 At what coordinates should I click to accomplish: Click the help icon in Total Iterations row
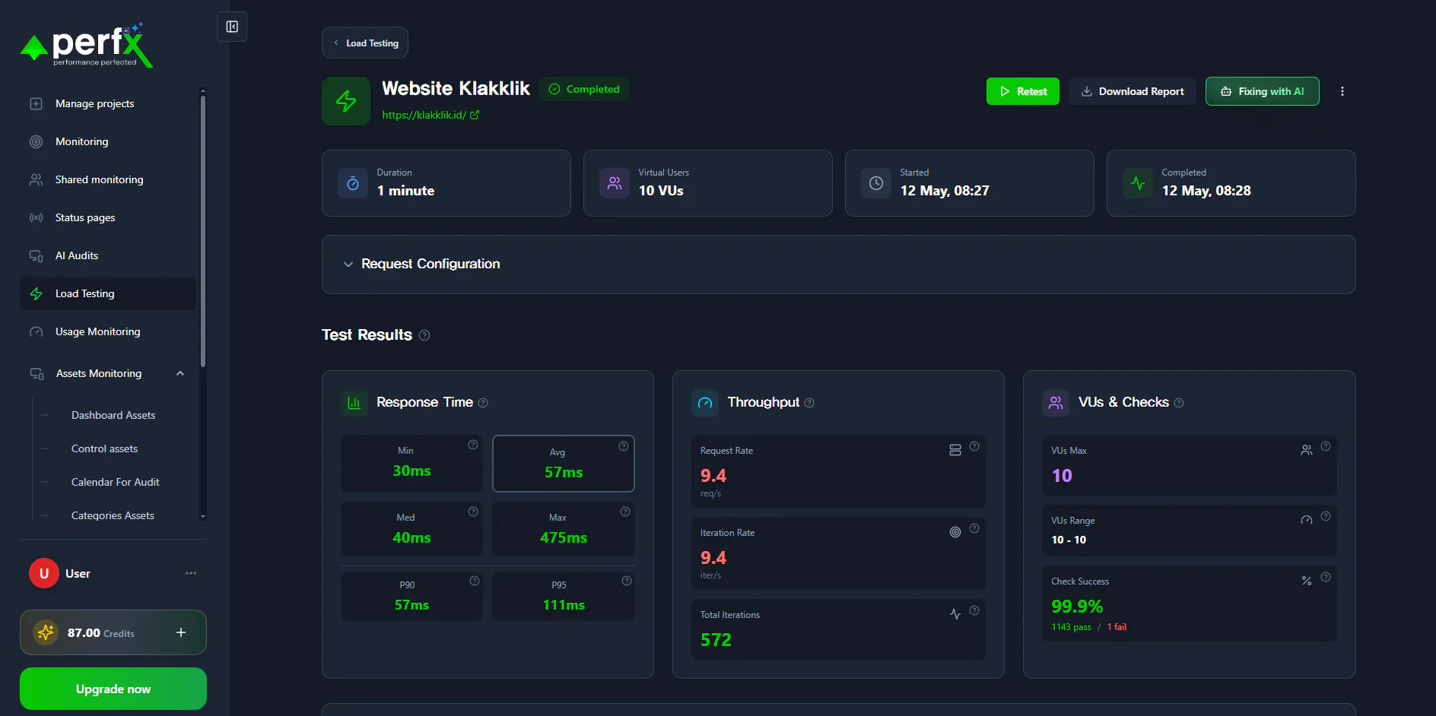click(x=974, y=610)
